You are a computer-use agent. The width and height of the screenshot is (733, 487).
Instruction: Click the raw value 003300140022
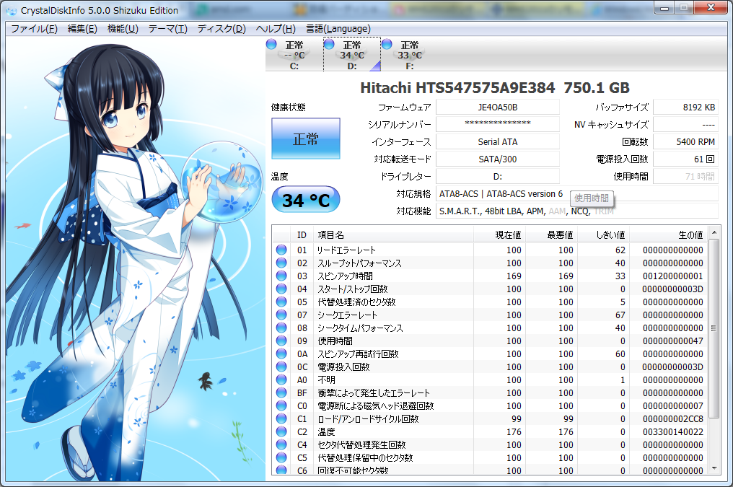pyautogui.click(x=672, y=432)
